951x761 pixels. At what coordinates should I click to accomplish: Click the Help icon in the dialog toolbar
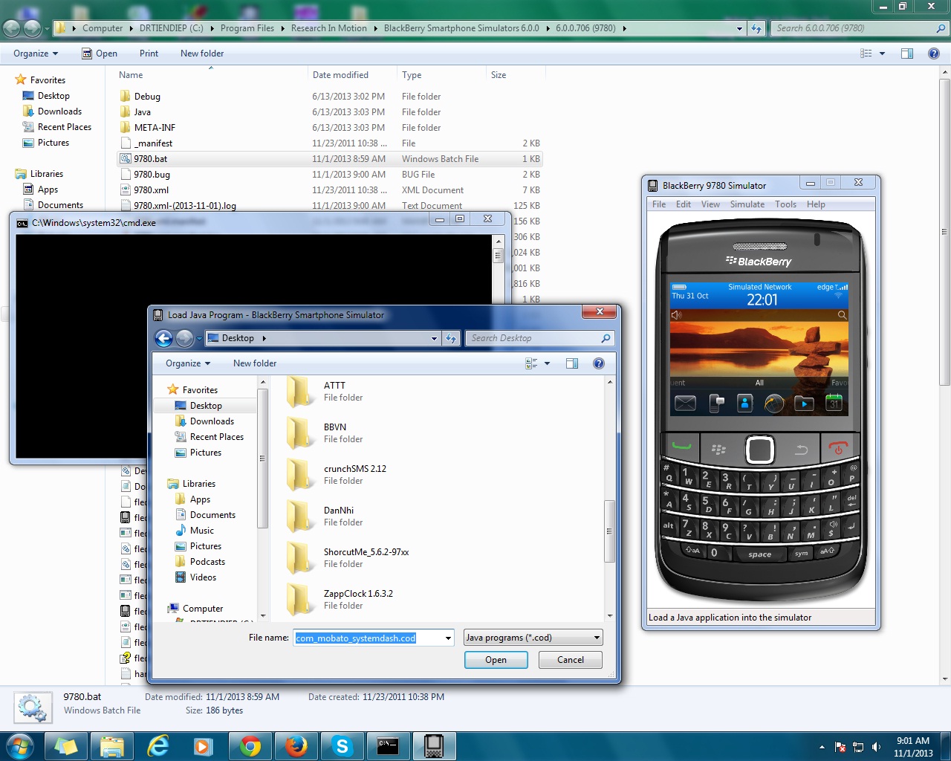599,363
